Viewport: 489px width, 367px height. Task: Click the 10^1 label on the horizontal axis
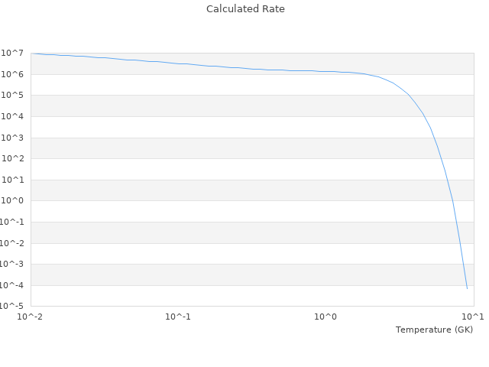[x=473, y=317]
